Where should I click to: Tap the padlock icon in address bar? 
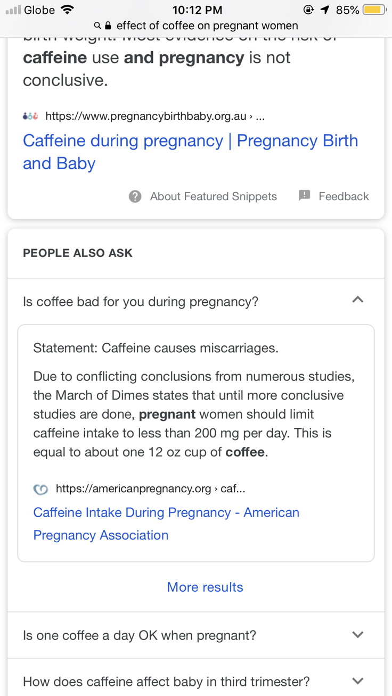(x=108, y=26)
